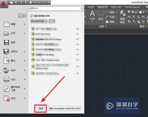
Task: Toggle the layer freeze sun icon
Action: [133, 12]
